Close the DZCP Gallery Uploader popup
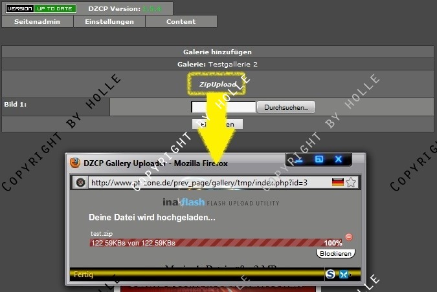 click(338, 159)
